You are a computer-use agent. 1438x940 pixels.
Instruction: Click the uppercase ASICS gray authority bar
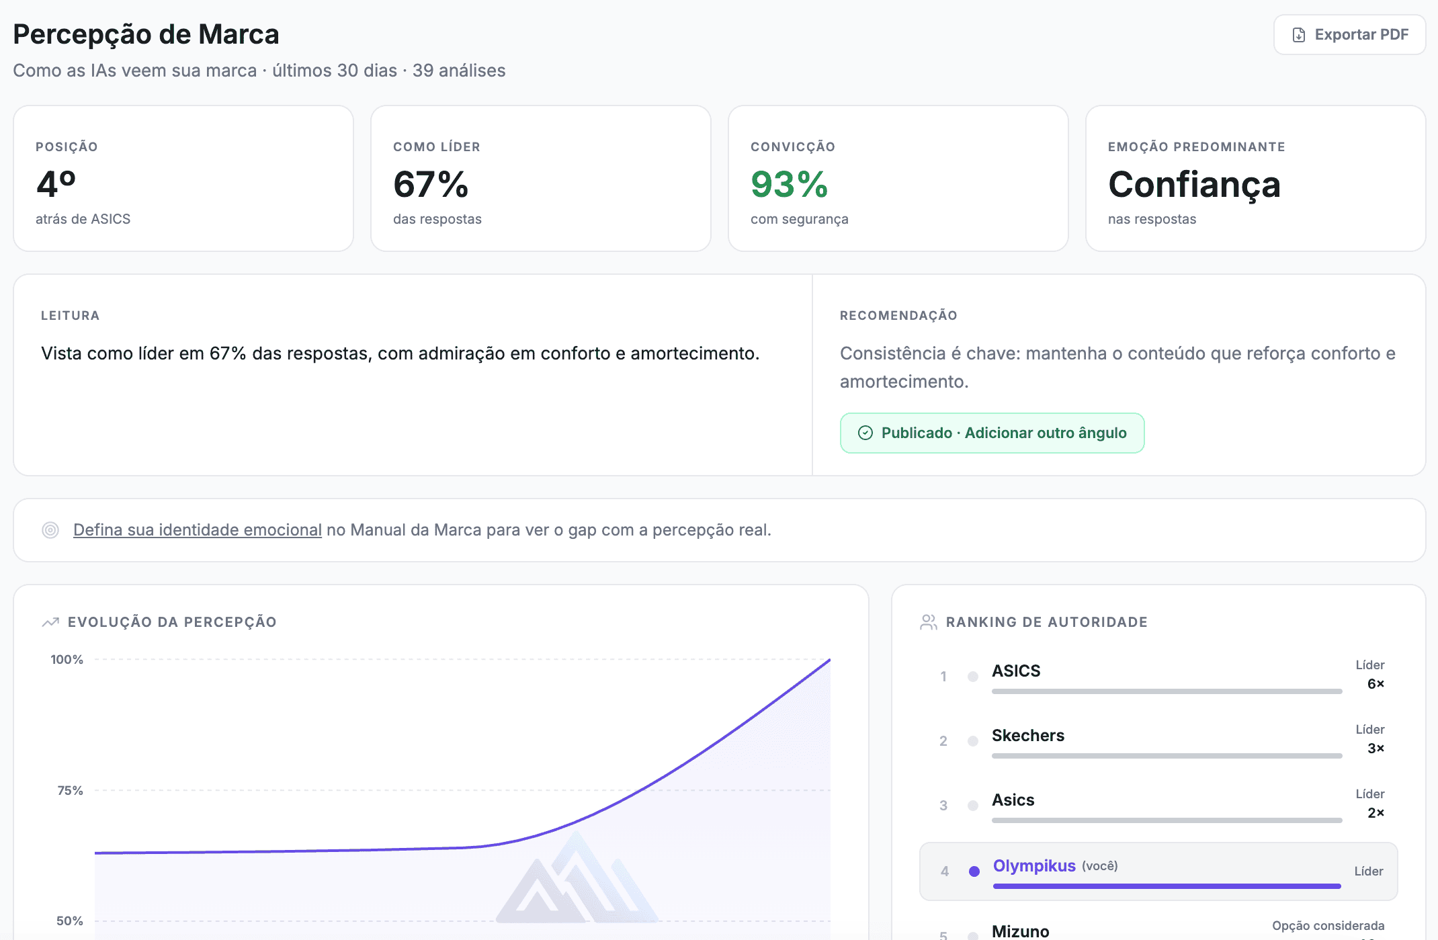(1167, 691)
